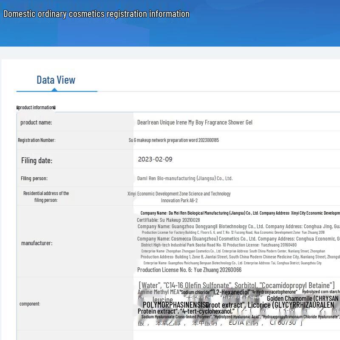
Task: Select the Filing date label
Action: pyautogui.click(x=37, y=161)
